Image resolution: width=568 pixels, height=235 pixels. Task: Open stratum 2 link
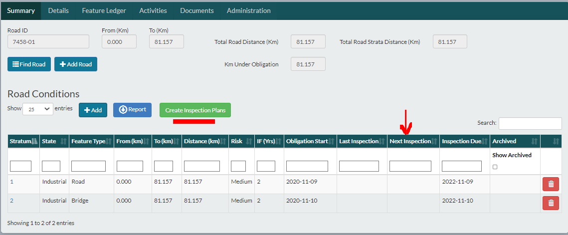pos(11,200)
